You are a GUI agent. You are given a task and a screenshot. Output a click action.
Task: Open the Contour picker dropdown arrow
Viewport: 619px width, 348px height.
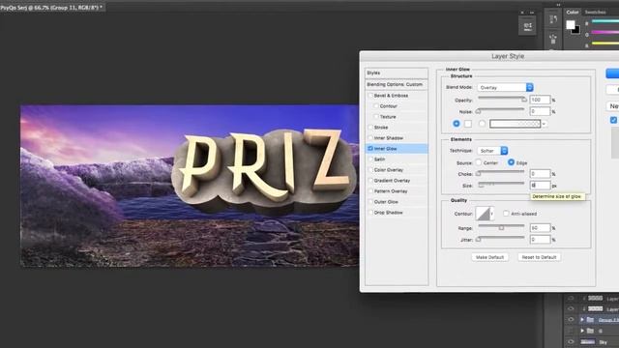[492, 214]
